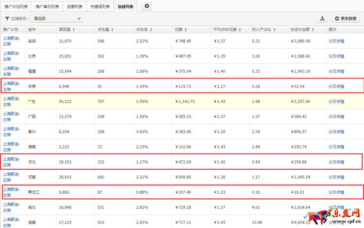Viewport: 364px width, 228px height.
Task: Open 分日详情 for 黑龙江 row
Action: click(336, 192)
